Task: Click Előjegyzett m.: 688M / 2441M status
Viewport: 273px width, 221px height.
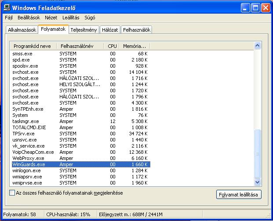Action: click(x=131, y=214)
